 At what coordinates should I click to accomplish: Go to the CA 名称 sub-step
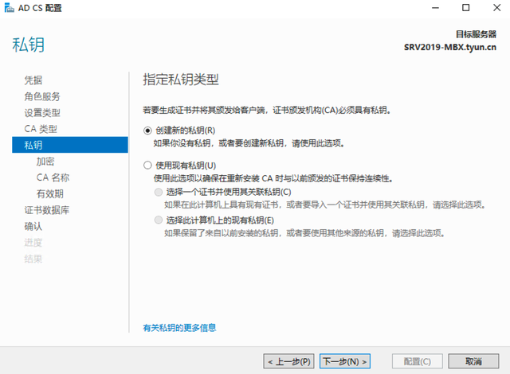click(x=53, y=177)
